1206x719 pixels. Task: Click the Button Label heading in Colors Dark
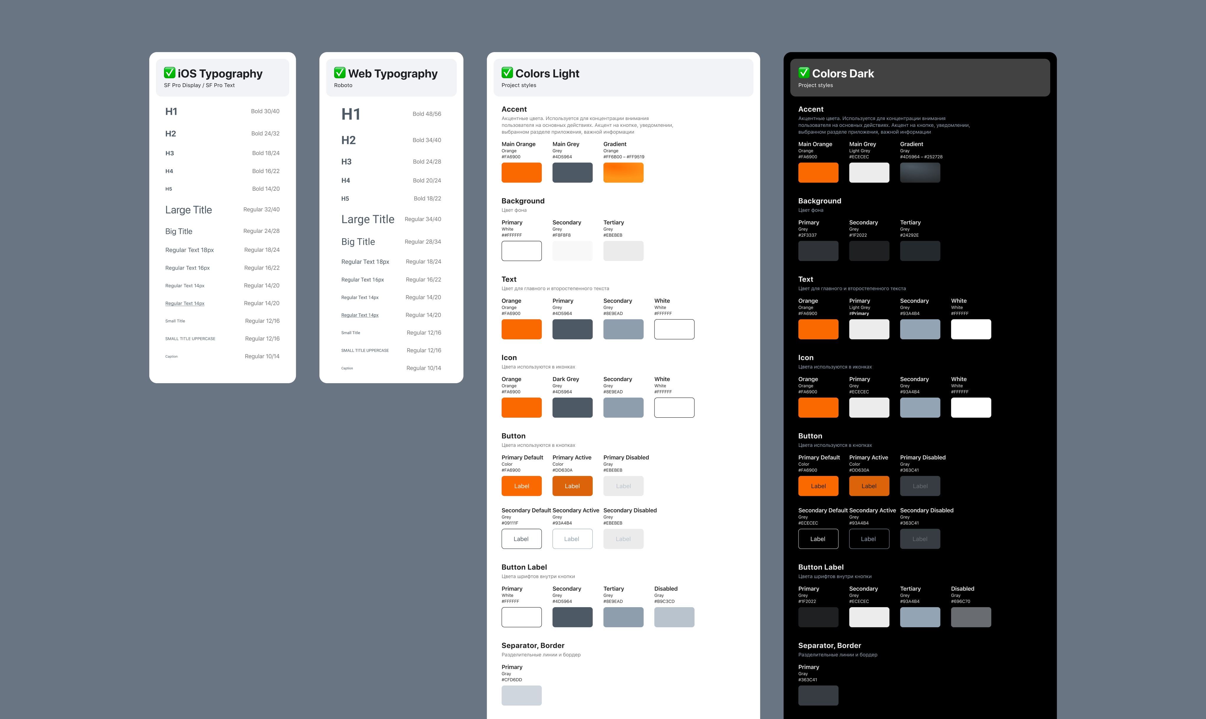coord(821,567)
